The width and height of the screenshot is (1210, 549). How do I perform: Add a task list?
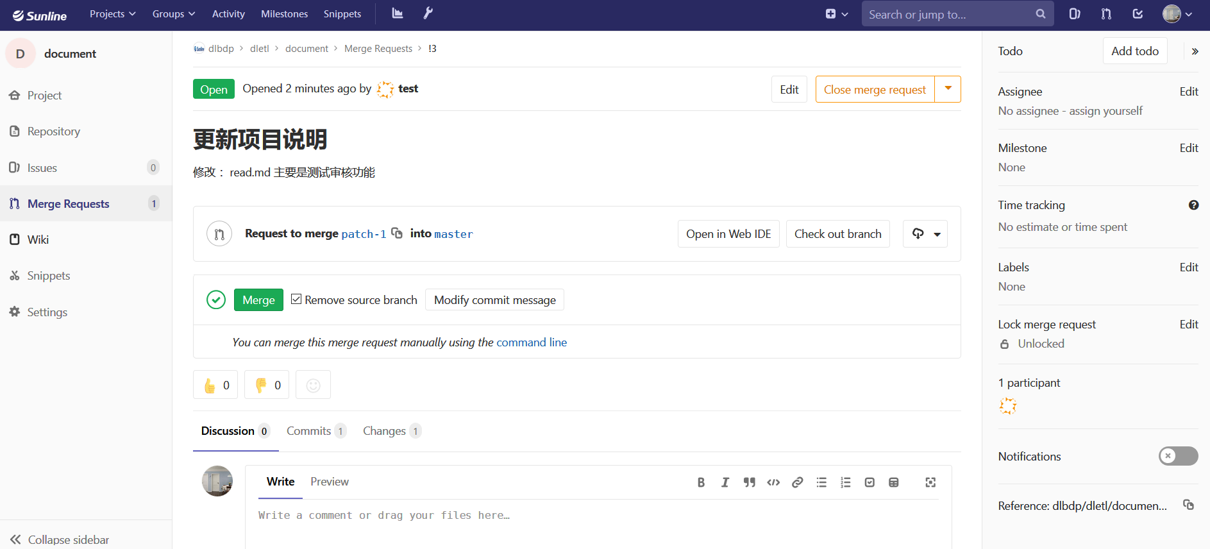(x=870, y=482)
